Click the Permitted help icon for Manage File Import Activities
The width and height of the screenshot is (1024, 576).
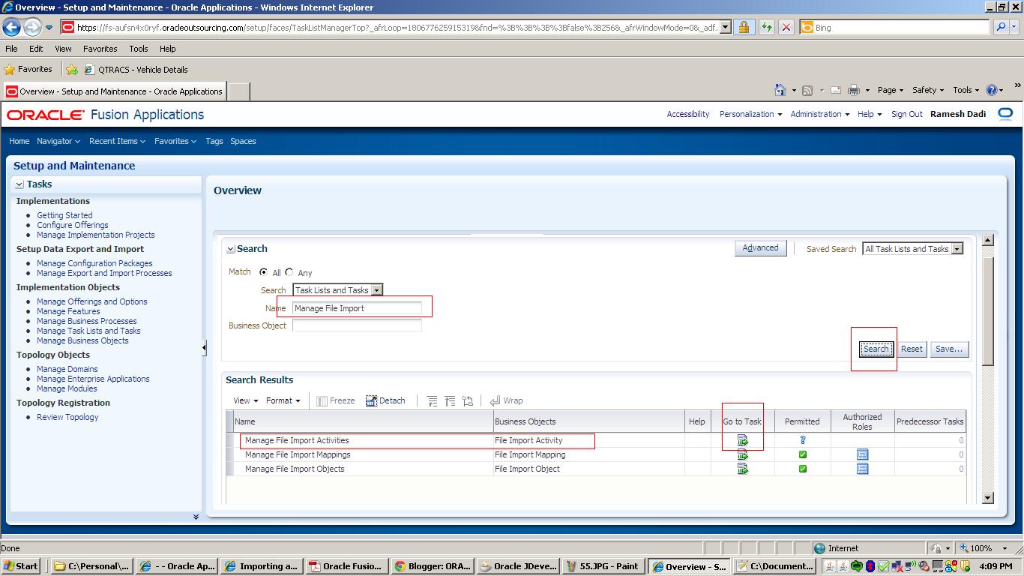pyautogui.click(x=803, y=440)
